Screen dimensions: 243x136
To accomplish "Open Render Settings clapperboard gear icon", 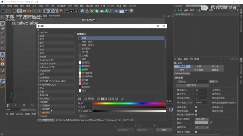I will pos(76,11).
